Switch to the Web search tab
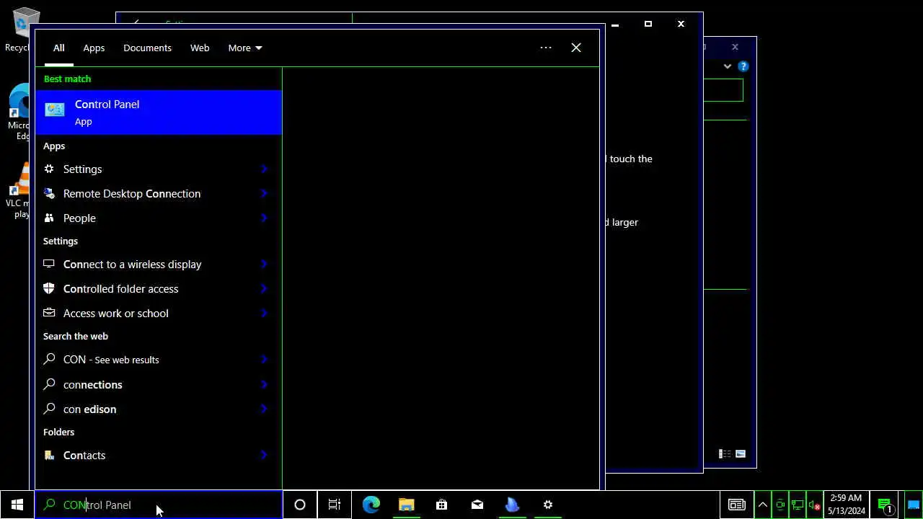This screenshot has width=923, height=519. pyautogui.click(x=200, y=48)
